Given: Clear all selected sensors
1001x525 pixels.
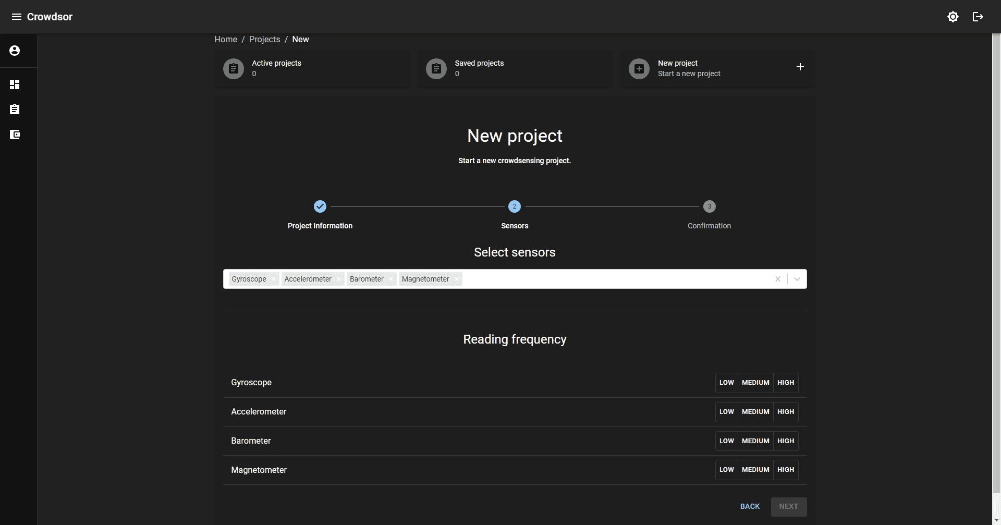Looking at the screenshot, I should pyautogui.click(x=777, y=279).
